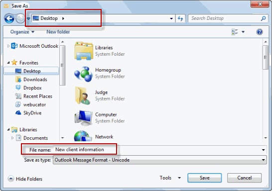Click the Outlook icon in sidebar
The height and width of the screenshot is (191, 272).
pyautogui.click(x=14, y=46)
